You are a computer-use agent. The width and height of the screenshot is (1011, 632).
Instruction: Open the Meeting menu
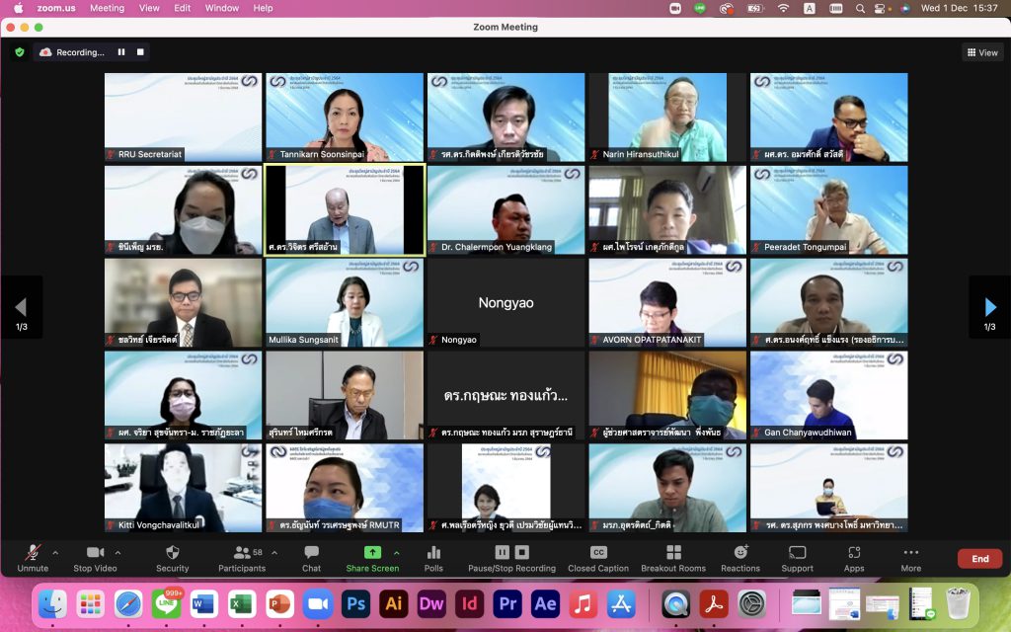tap(107, 8)
